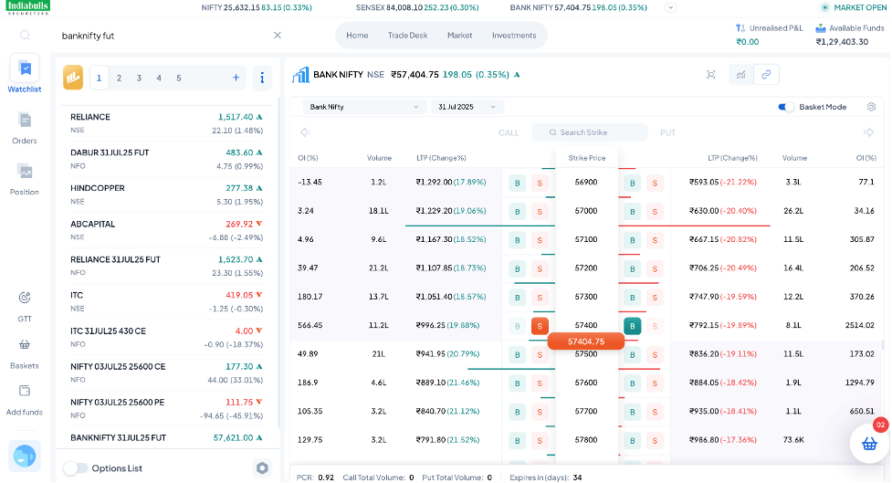Click put Sell button for 57100 strike
The width and height of the screenshot is (892, 483).
pyautogui.click(x=655, y=240)
